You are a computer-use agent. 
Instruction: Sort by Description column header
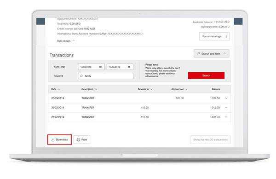point(89,89)
